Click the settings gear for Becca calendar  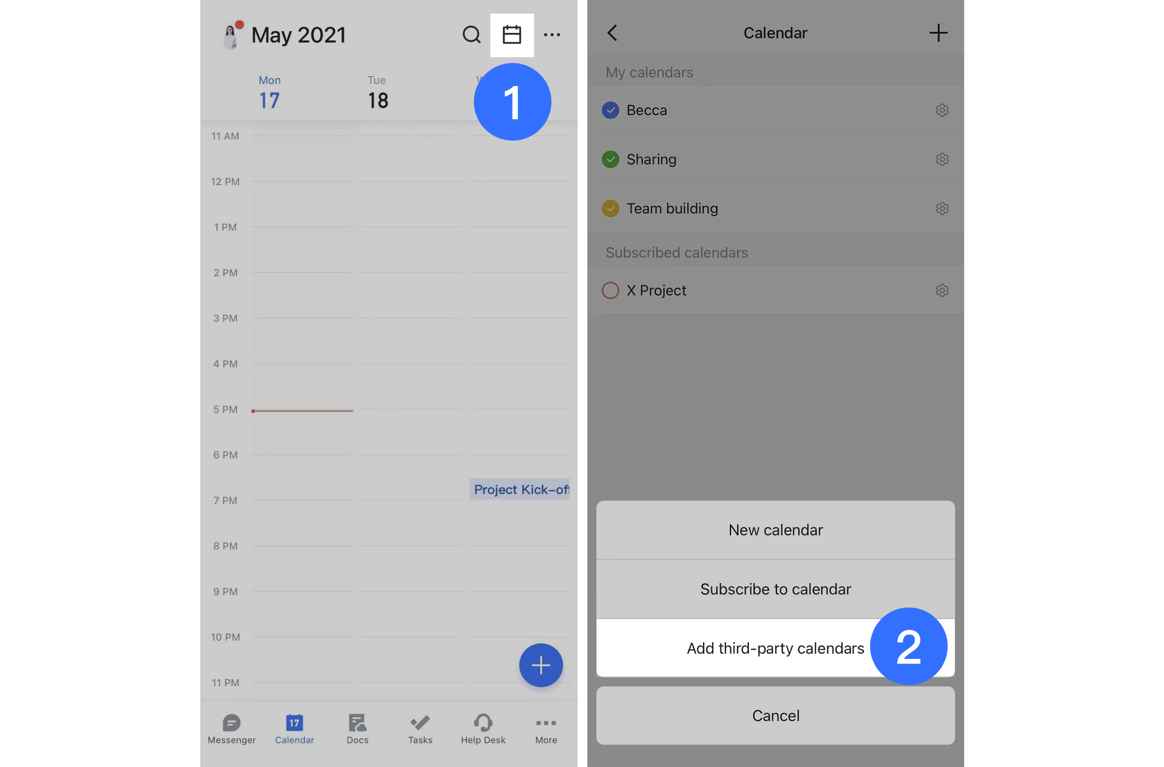pyautogui.click(x=941, y=110)
